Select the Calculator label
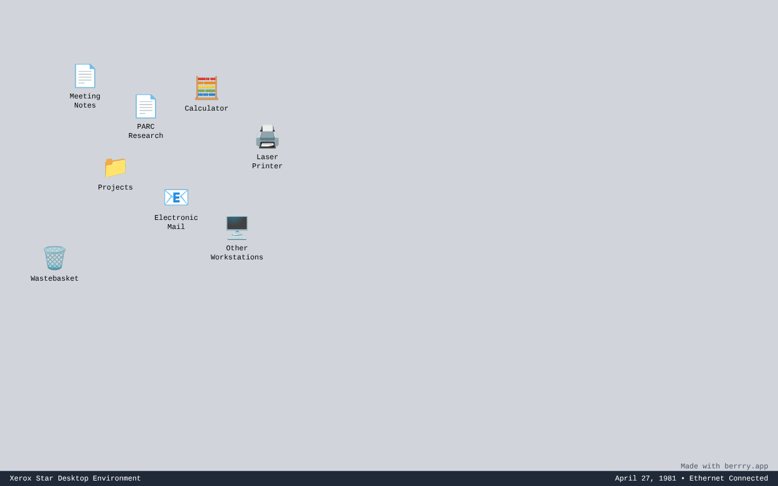Screen dimensions: 778x486 206,108
